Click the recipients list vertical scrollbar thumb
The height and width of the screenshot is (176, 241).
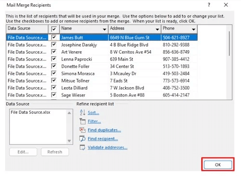[229, 43]
